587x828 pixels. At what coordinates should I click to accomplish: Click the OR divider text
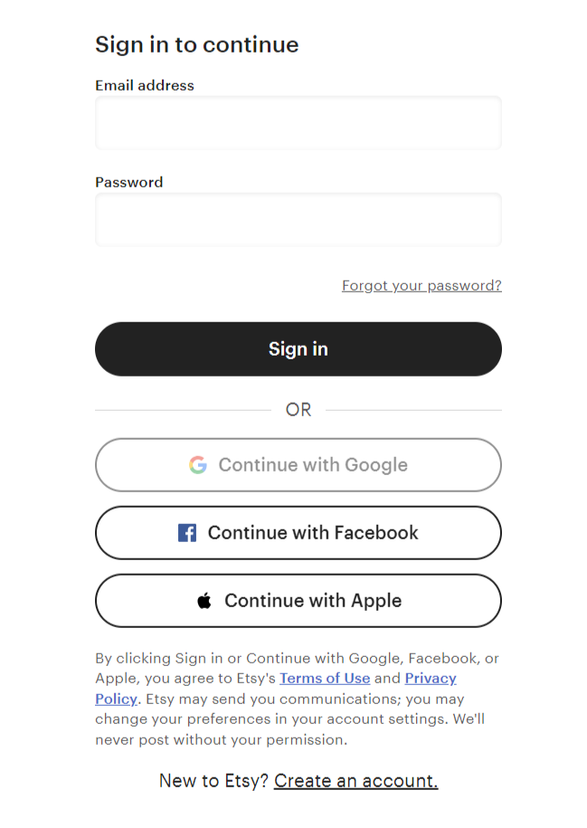pos(298,410)
